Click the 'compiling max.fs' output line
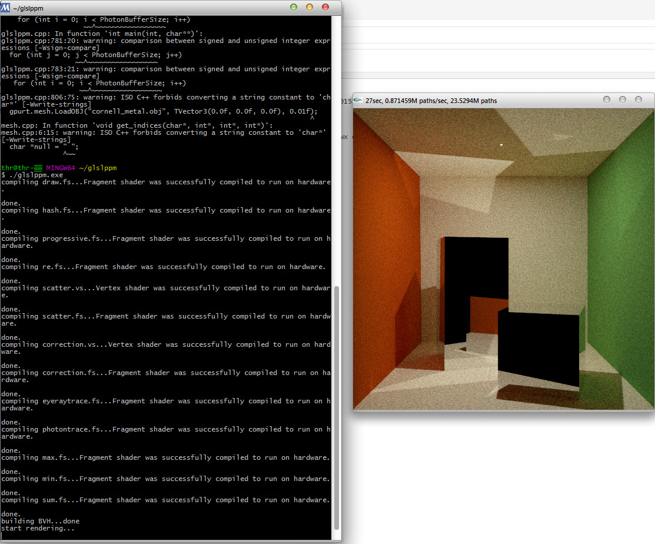Image resolution: width=655 pixels, height=544 pixels. [165, 457]
